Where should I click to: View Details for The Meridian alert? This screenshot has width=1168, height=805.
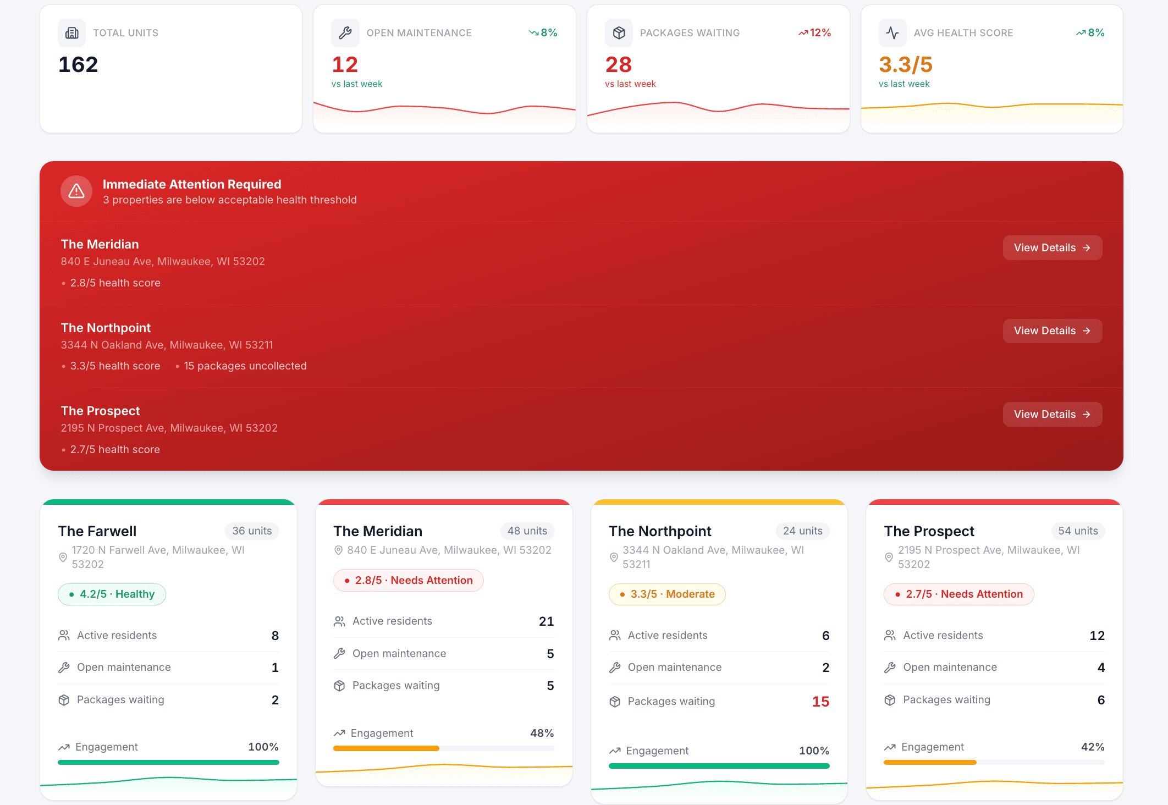1053,248
